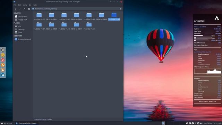The image size is (222, 125).
Task: Launch the yellow gear icon in the dock
Action: pos(3,55)
